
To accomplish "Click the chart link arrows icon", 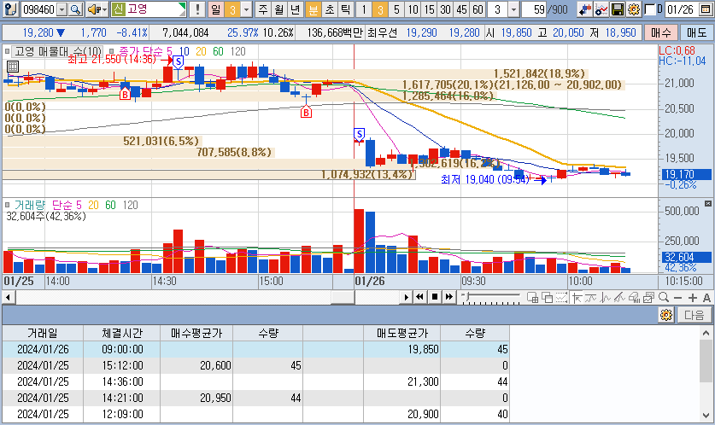I will [x=584, y=9].
